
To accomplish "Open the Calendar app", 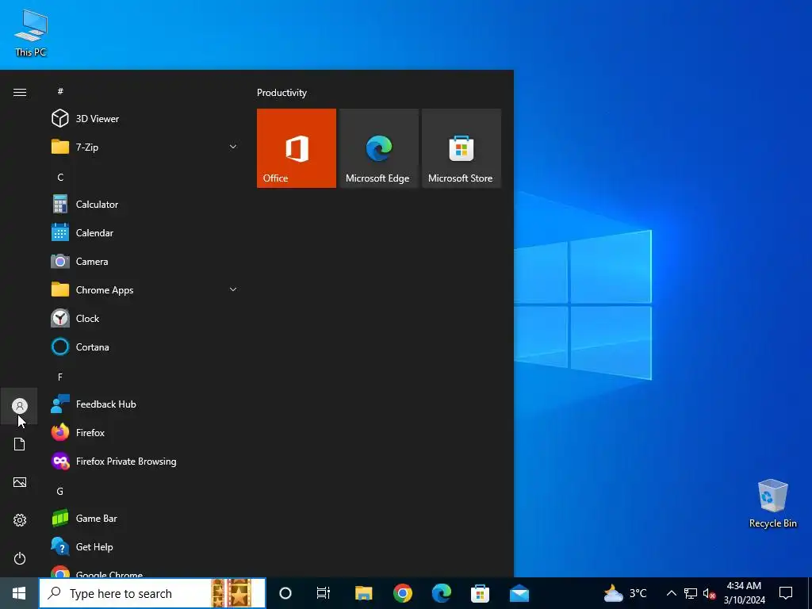I will click(144, 233).
